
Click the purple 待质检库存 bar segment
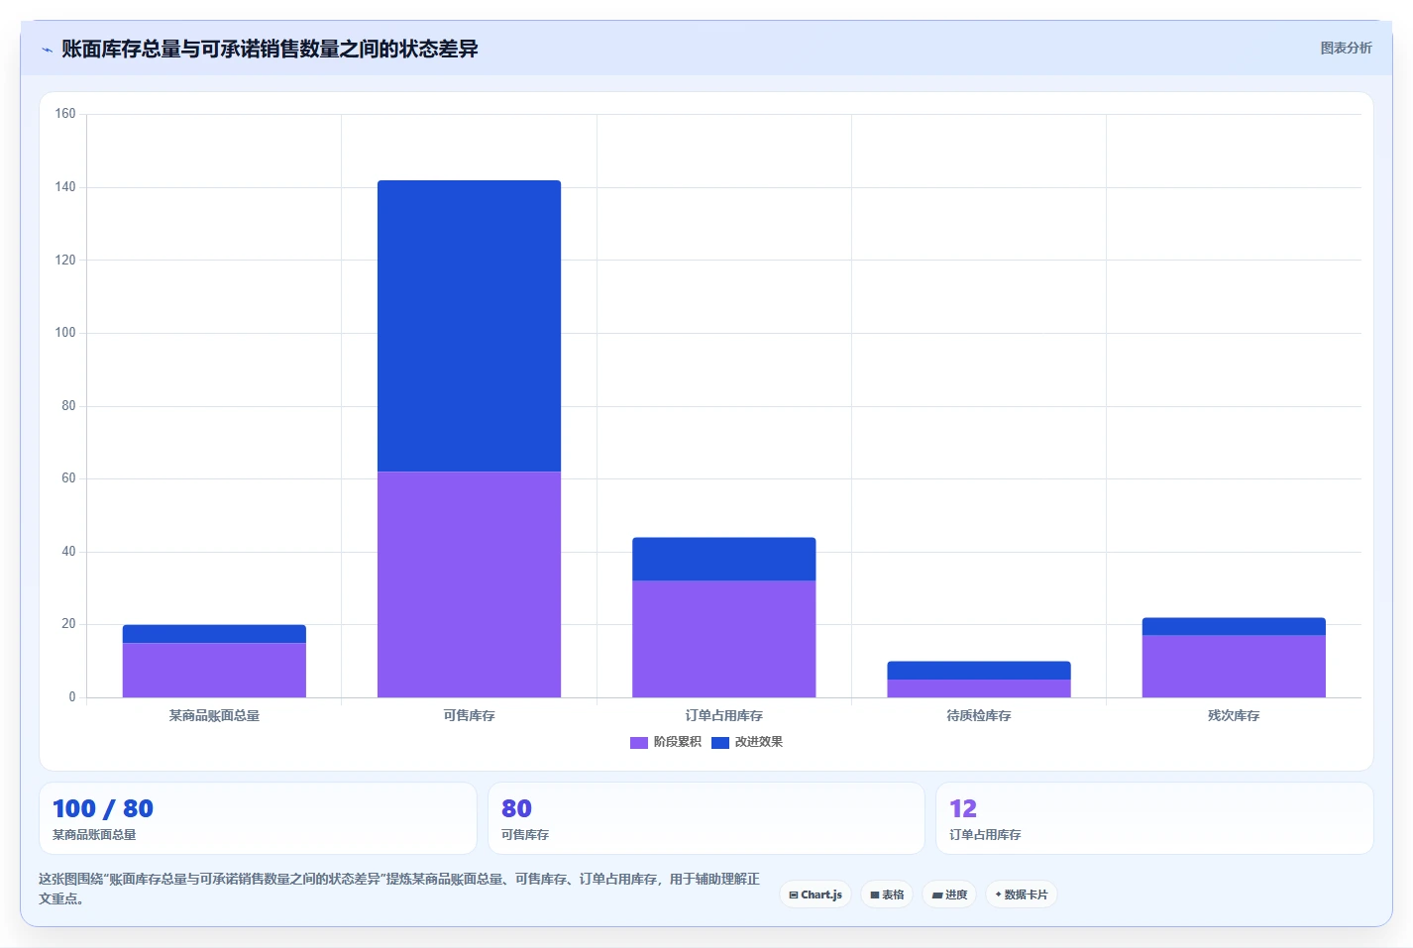point(979,688)
